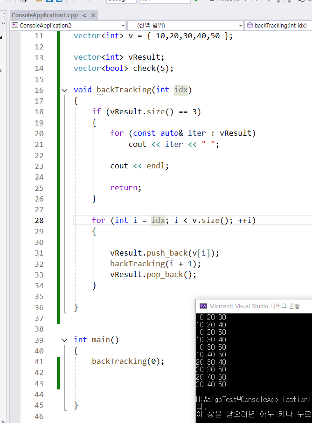The width and height of the screenshot is (312, 423).
Task: Collapse the main function at line 39
Action: click(64, 340)
